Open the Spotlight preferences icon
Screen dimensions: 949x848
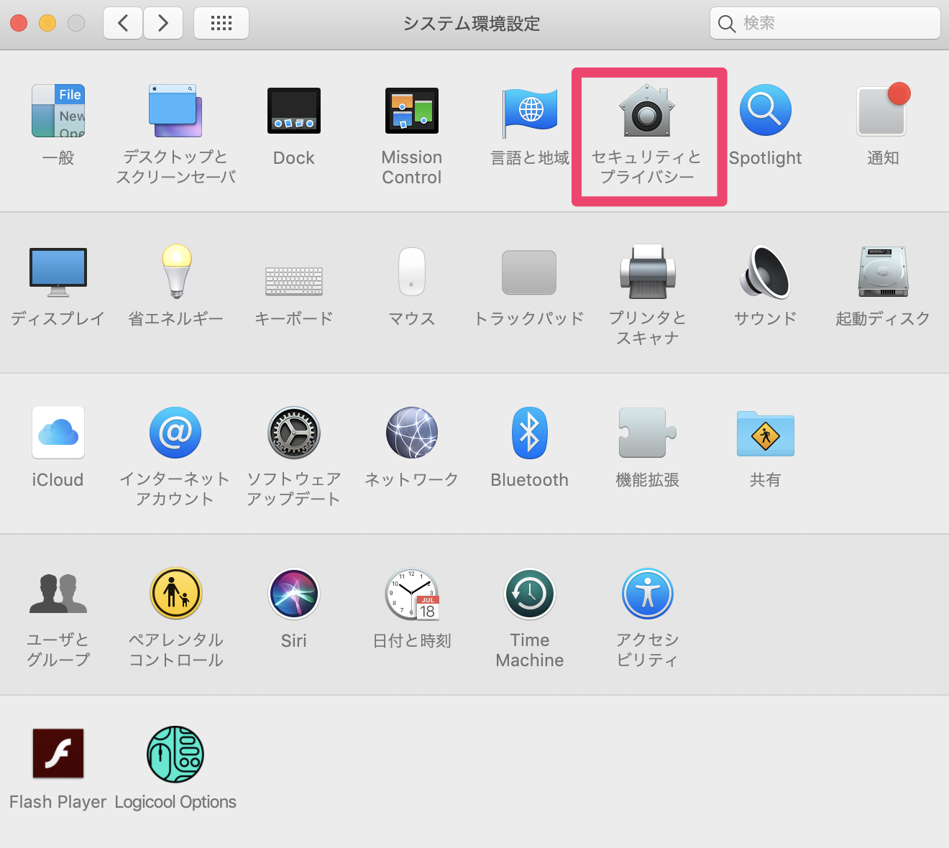[x=766, y=111]
